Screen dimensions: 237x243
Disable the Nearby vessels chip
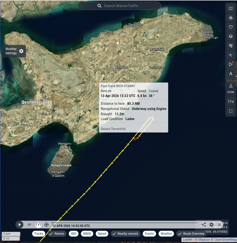pyautogui.click(x=125, y=233)
